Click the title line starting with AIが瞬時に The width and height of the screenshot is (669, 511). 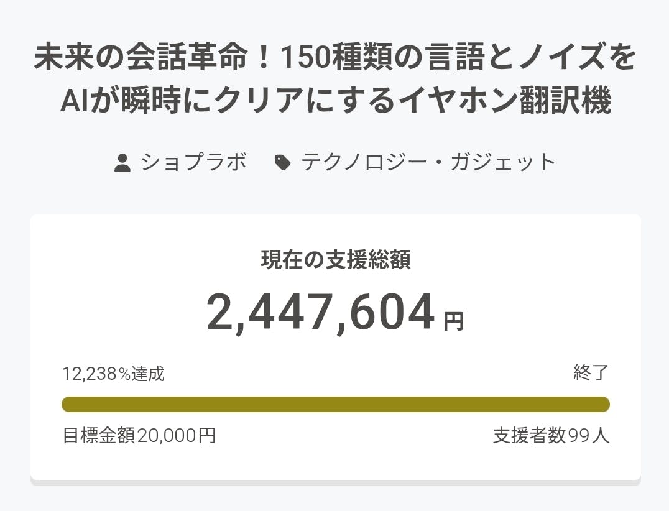tap(335, 102)
